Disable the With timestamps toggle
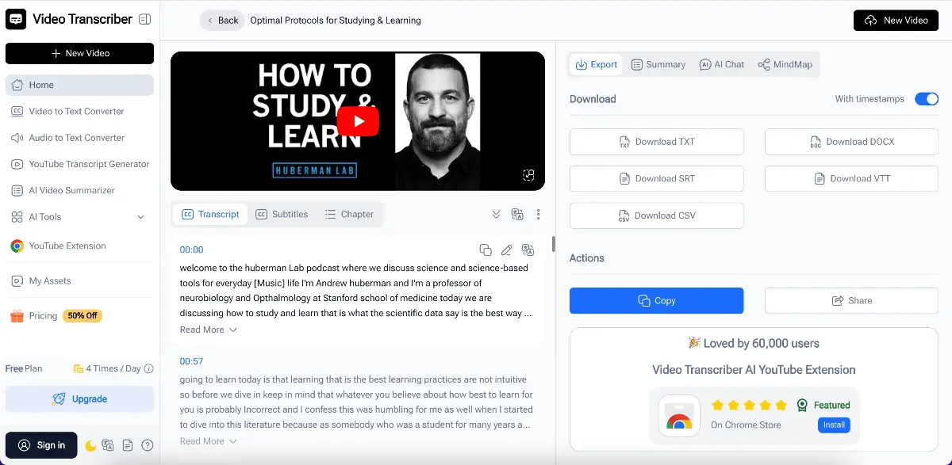 (x=927, y=98)
